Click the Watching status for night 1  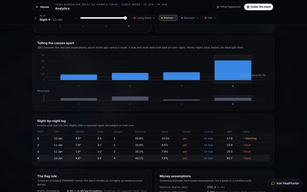(x=250, y=138)
